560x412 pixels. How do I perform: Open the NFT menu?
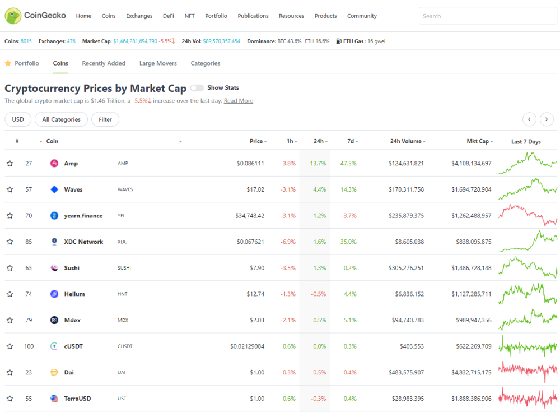coord(190,16)
